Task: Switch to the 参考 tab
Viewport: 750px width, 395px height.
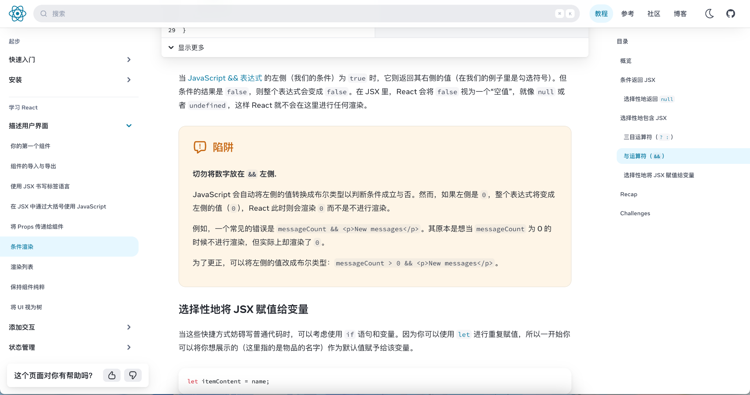Action: point(627,14)
